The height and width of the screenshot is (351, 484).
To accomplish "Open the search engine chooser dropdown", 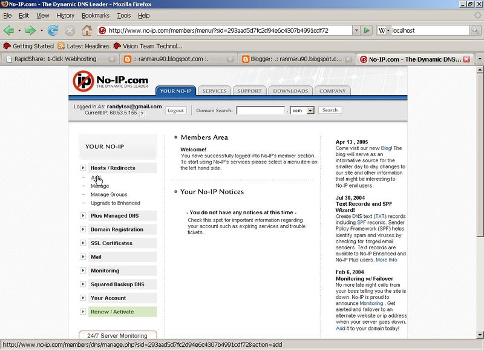I will point(388,30).
